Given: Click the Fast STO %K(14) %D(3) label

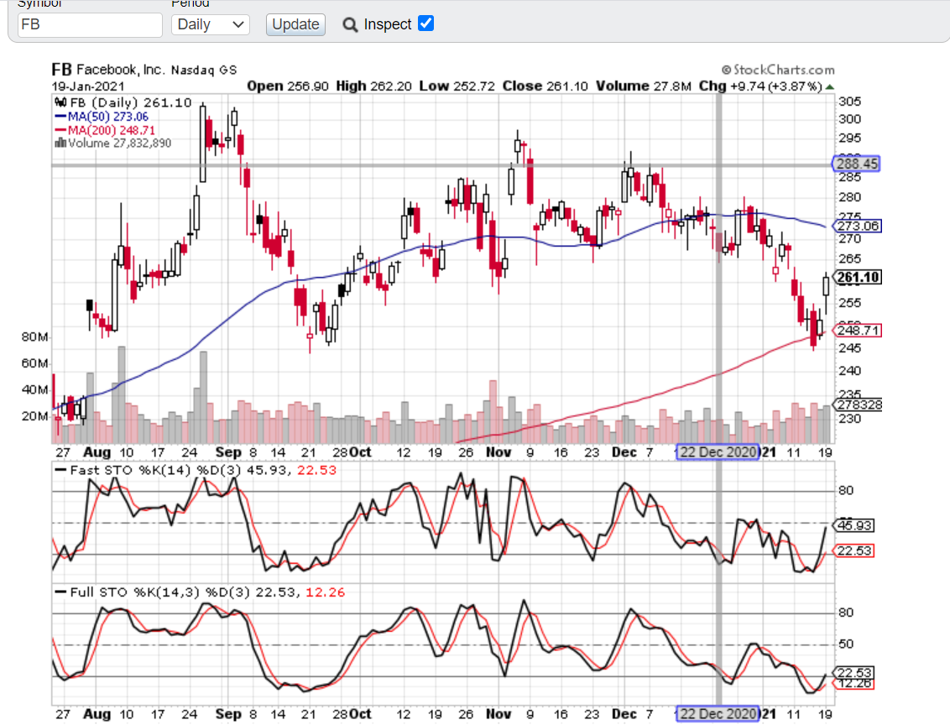Looking at the screenshot, I should tap(154, 471).
